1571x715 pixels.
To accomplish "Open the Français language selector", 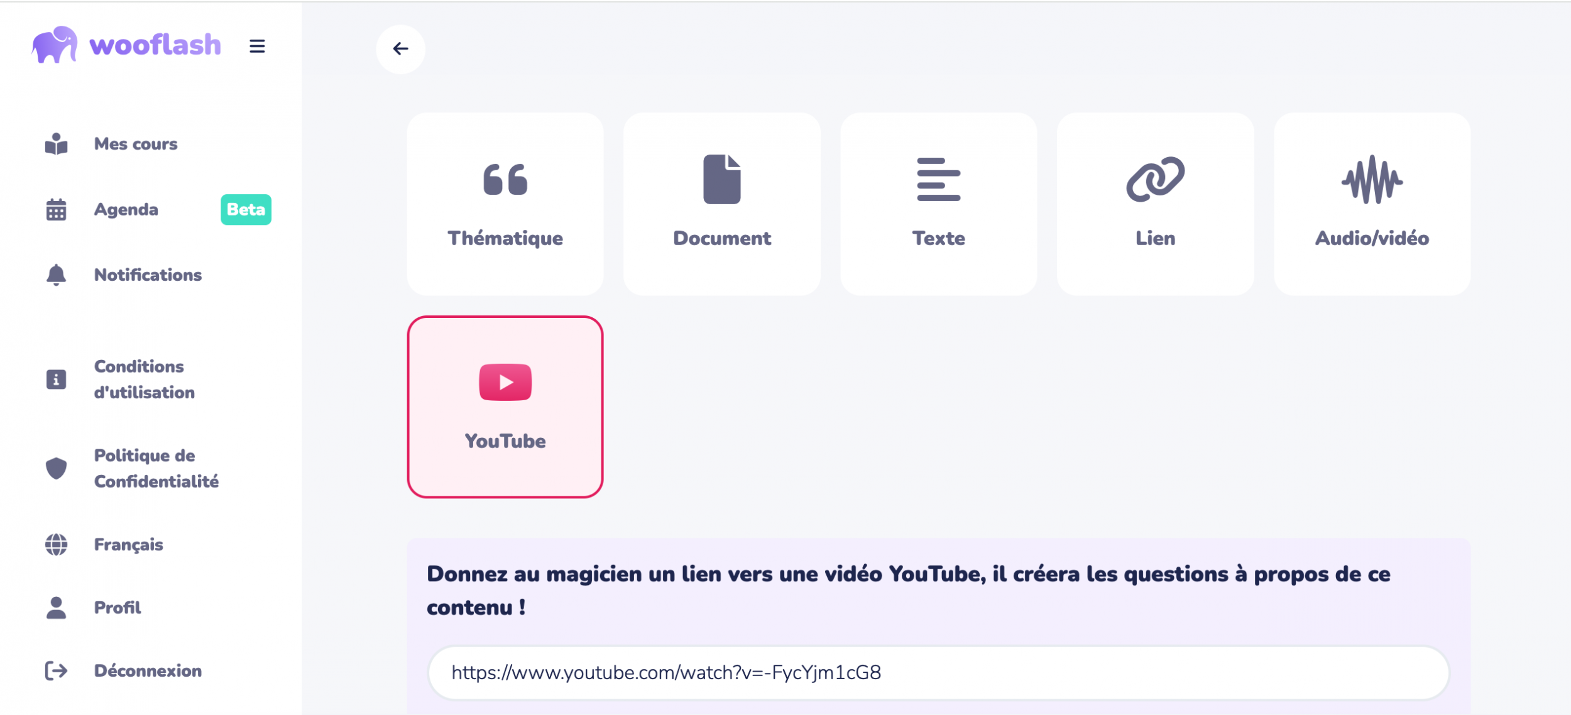I will click(128, 544).
